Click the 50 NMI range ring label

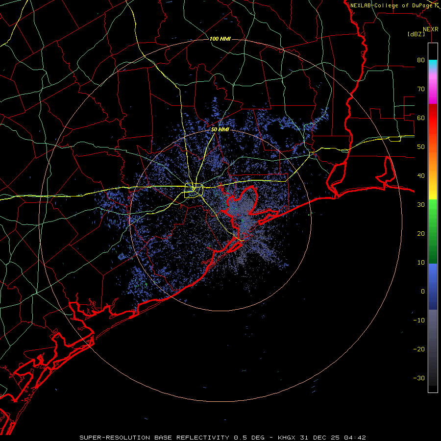220,130
